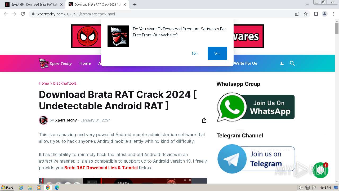Click the Join Us On WhatsApp banner
The height and width of the screenshot is (191, 339).
256,107
